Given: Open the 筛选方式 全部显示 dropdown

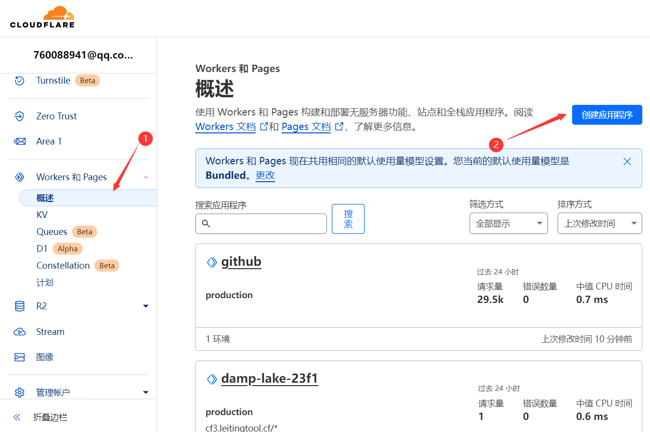Looking at the screenshot, I should point(509,223).
